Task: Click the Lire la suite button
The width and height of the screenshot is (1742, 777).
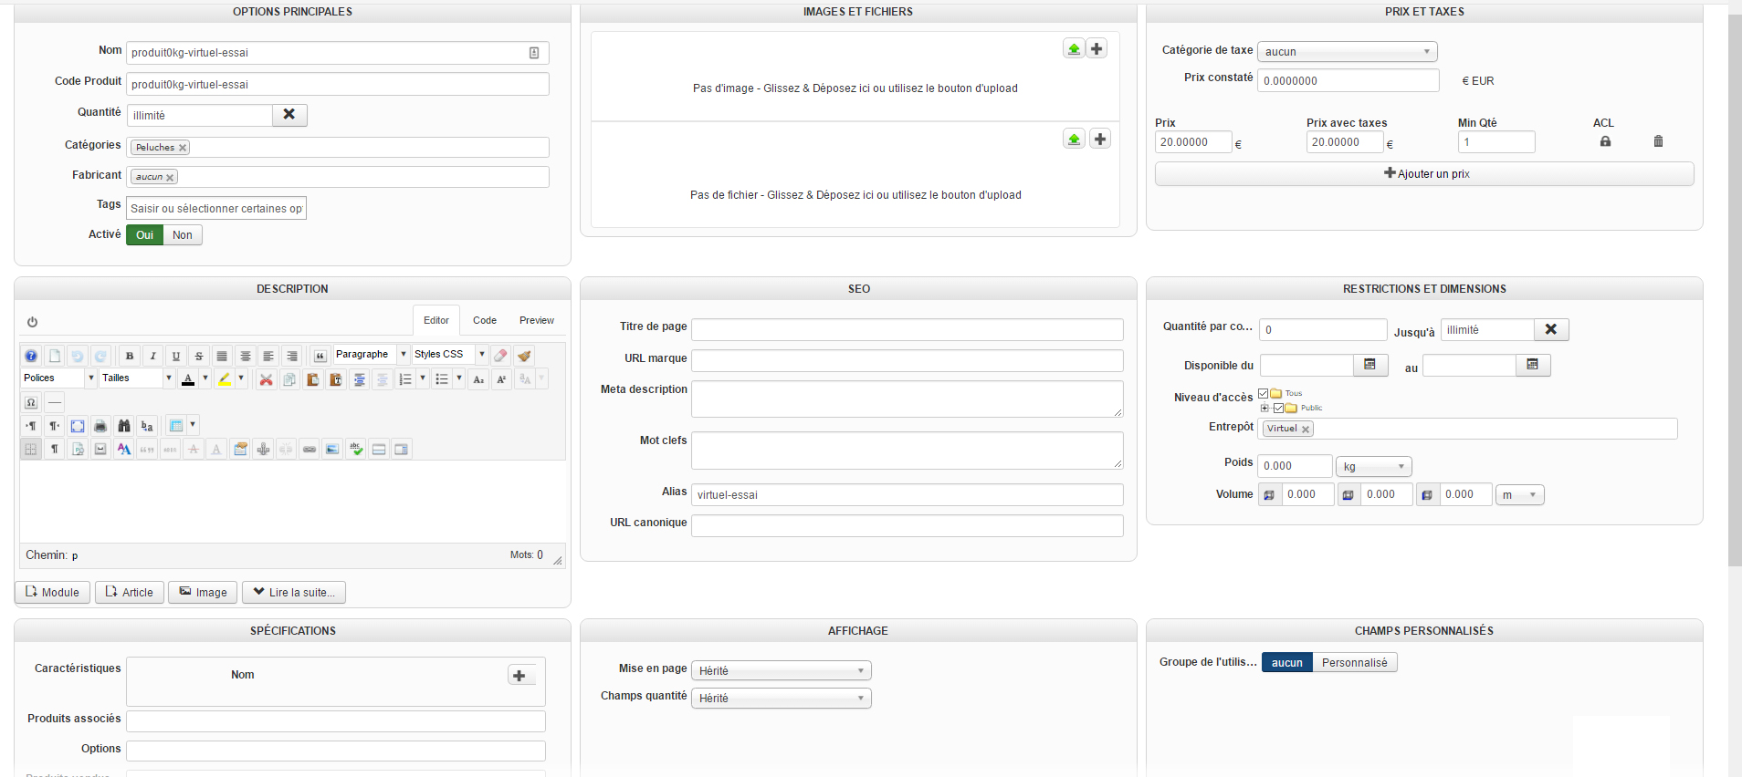Action: tap(294, 593)
